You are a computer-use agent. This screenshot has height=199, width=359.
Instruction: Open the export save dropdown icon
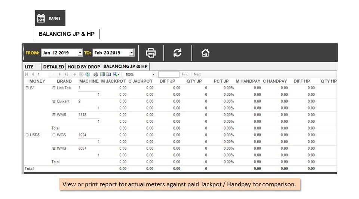[x=116, y=74]
